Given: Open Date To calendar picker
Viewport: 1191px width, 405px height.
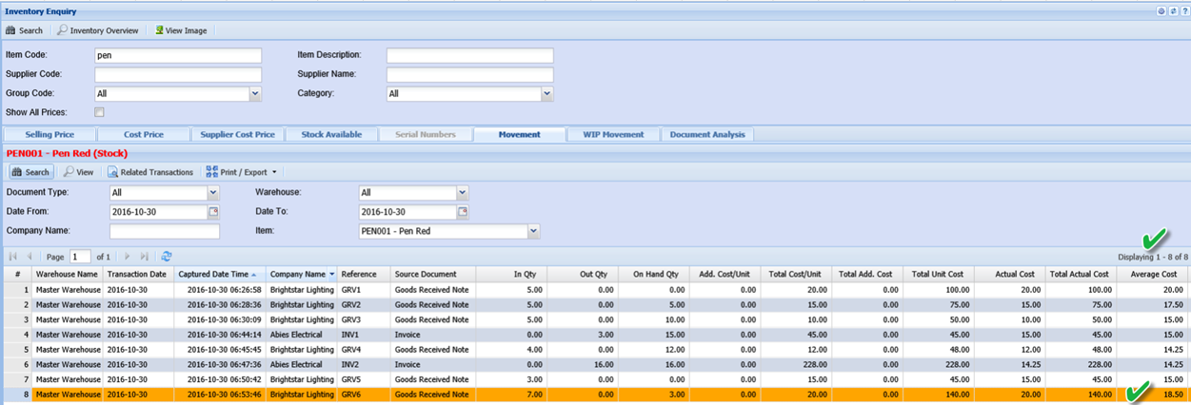Looking at the screenshot, I should click(x=463, y=212).
